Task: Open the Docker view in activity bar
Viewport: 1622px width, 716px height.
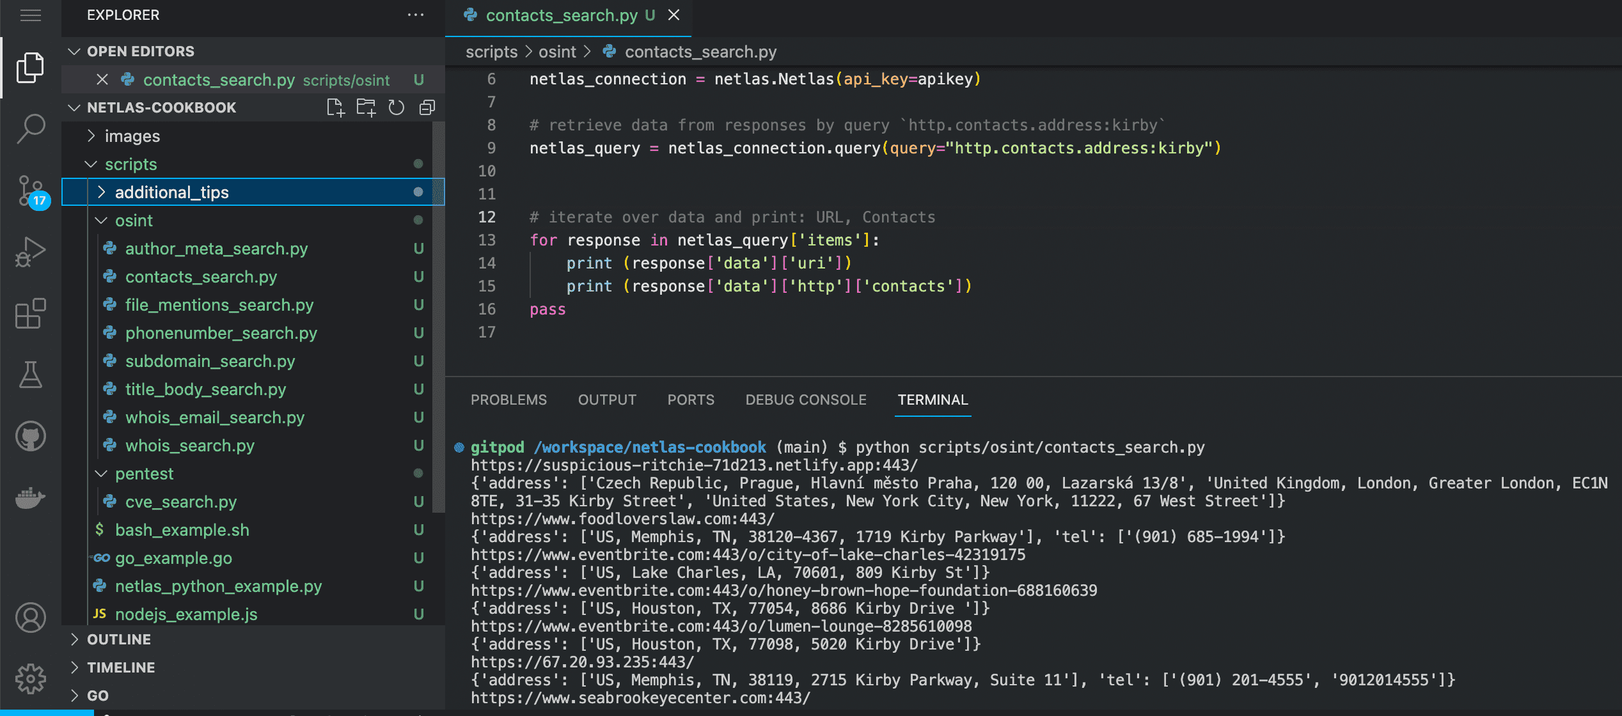Action: (x=30, y=497)
